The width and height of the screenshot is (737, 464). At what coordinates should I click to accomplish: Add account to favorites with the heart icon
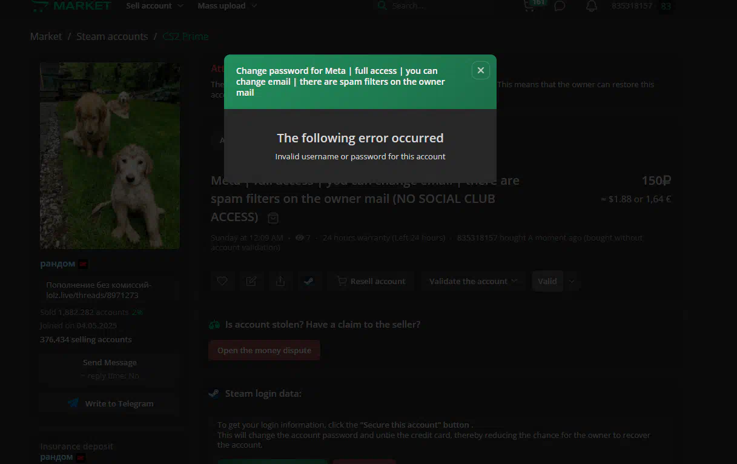click(222, 281)
